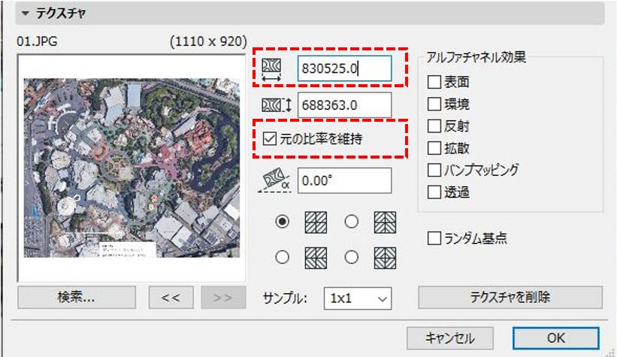Image resolution: width=617 pixels, height=357 pixels.
Task: Click the (1110 x 920) dimensions text
Action: coord(209,41)
